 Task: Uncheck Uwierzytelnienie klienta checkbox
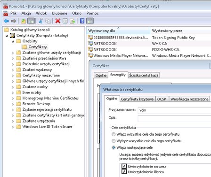point(124,172)
